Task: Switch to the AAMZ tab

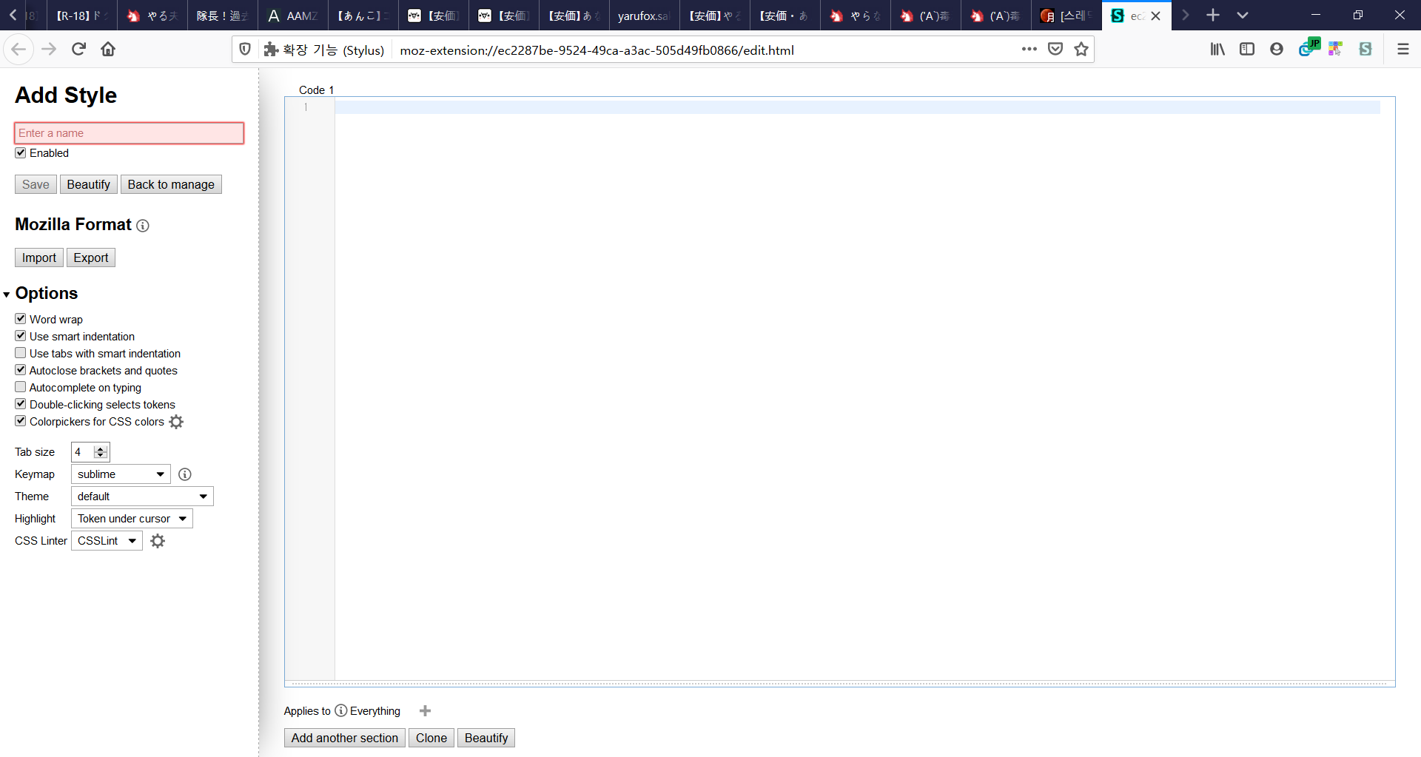Action: (292, 16)
